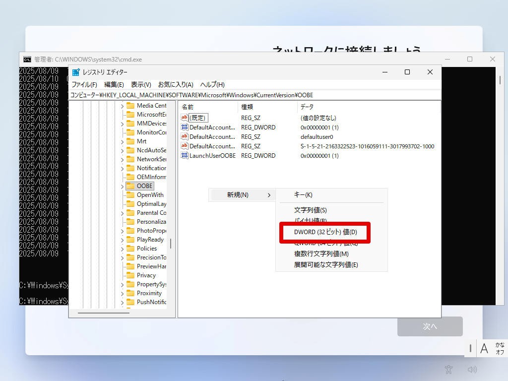Choose 展開可能な文字列値(E) from submenu
Image resolution: width=508 pixels, height=381 pixels.
pyautogui.click(x=331, y=265)
